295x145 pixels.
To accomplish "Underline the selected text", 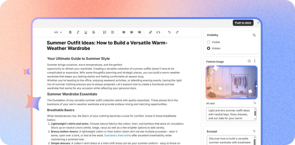I will click(86, 32).
